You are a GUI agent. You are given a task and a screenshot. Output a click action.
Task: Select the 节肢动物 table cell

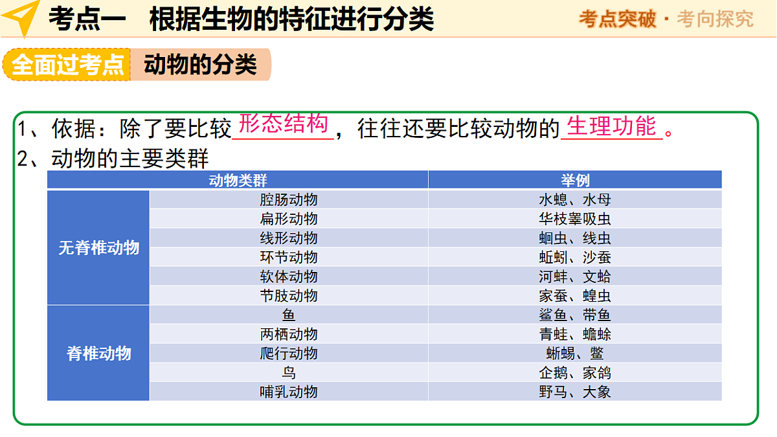pos(289,296)
